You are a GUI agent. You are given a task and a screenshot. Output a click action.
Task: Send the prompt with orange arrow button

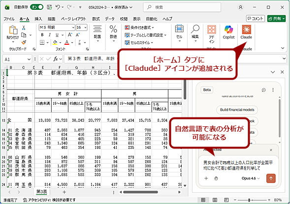pos(271,178)
